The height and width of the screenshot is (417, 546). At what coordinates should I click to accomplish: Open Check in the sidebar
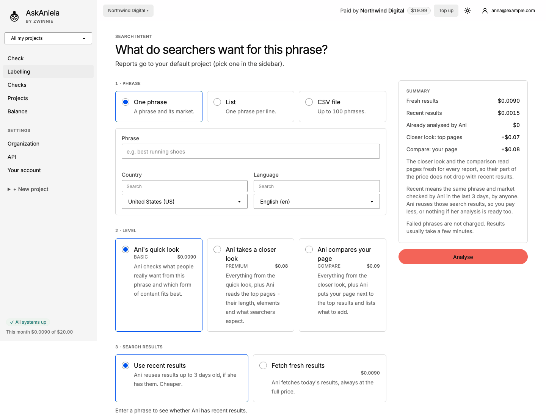pos(48,58)
